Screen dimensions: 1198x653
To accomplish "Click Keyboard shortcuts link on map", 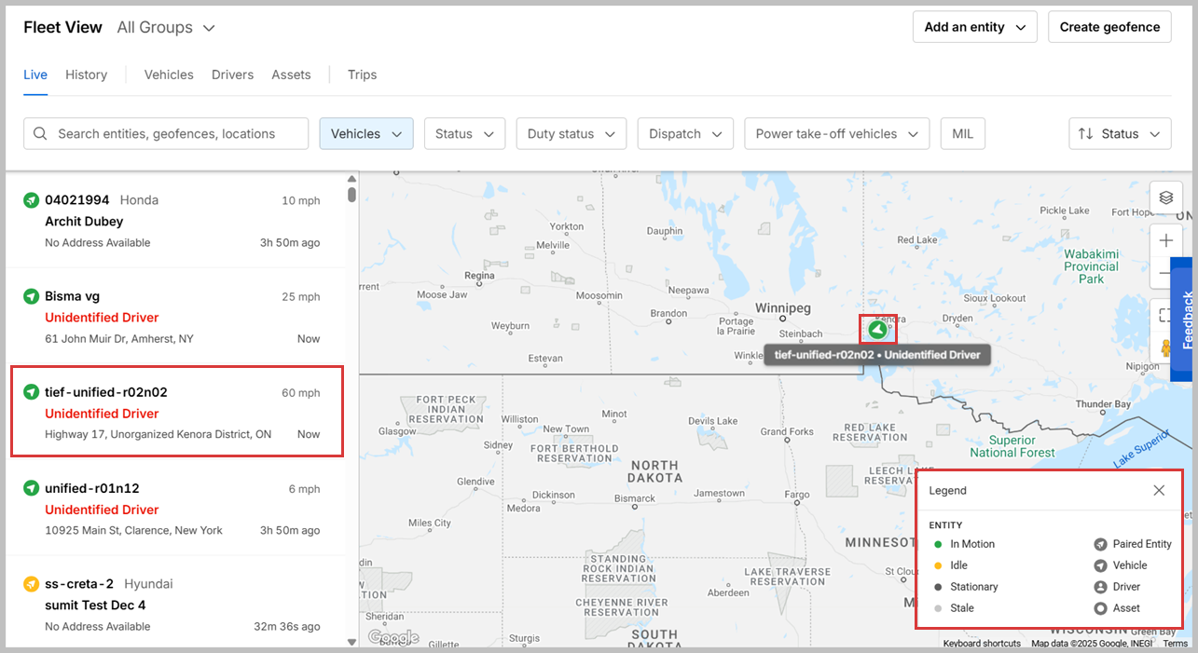I will [x=982, y=644].
